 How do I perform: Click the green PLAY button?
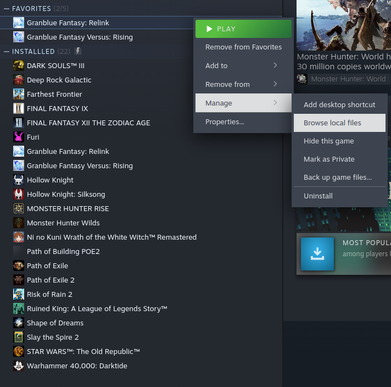(243, 29)
